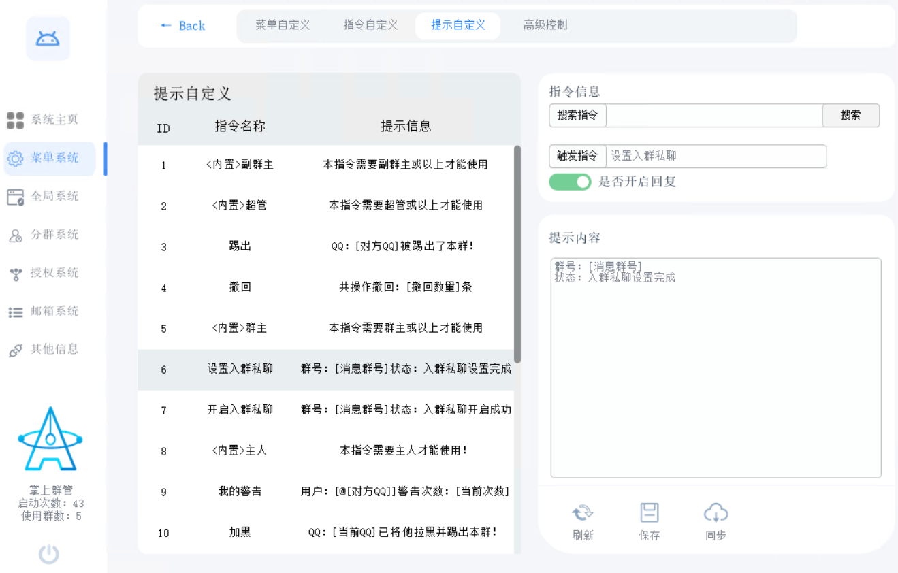Image resolution: width=898 pixels, height=573 pixels.
Task: Open 分群系统 sidebar item
Action: pyautogui.click(x=42, y=235)
